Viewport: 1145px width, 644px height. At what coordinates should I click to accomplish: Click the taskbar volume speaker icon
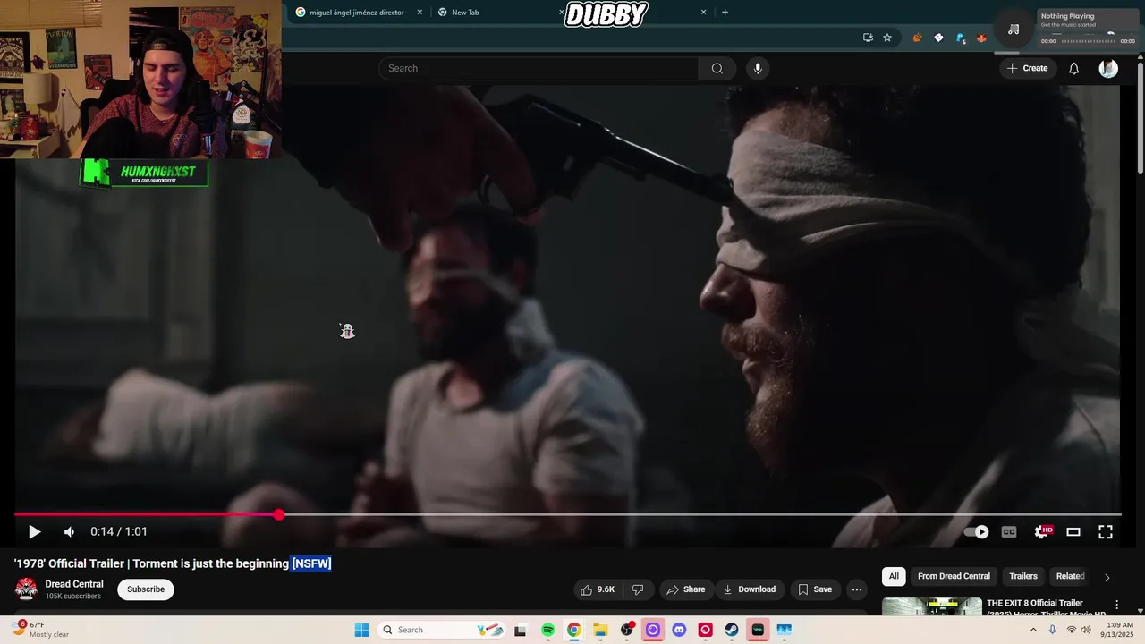coord(1086,631)
